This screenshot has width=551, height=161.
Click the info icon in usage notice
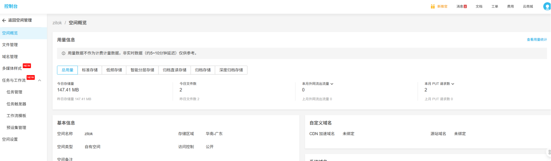[x=64, y=53]
